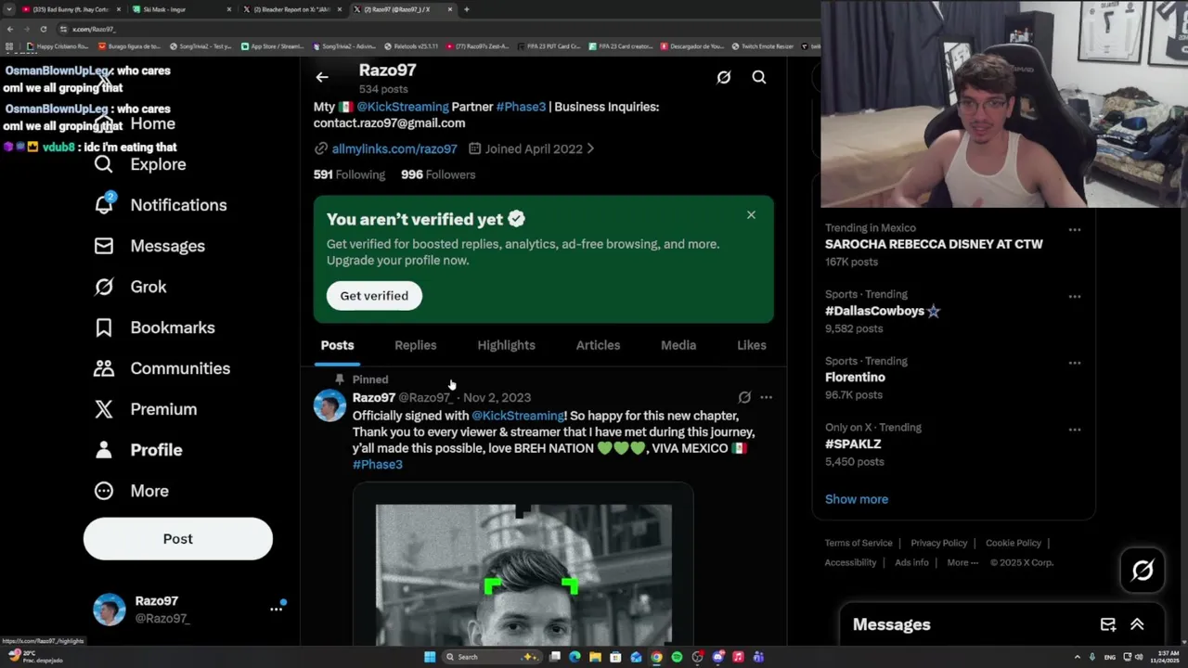Open the Cookie Policy link
This screenshot has height=668, width=1188.
coord(1014,543)
